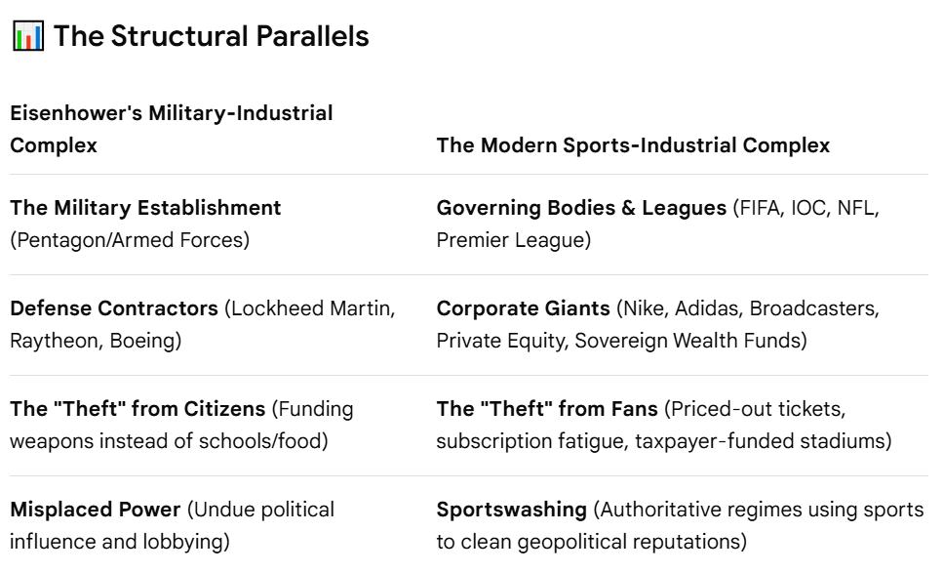Click 'Private Equity, Sovereign Wealth Funds)' text
The image size is (943, 573).
click(622, 341)
